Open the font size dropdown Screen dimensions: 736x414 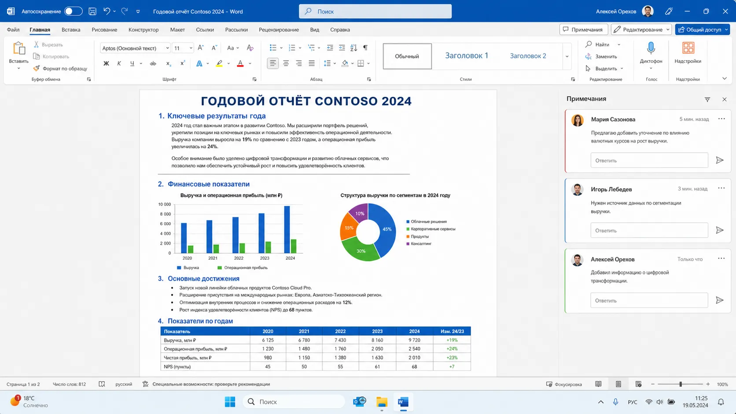click(191, 48)
